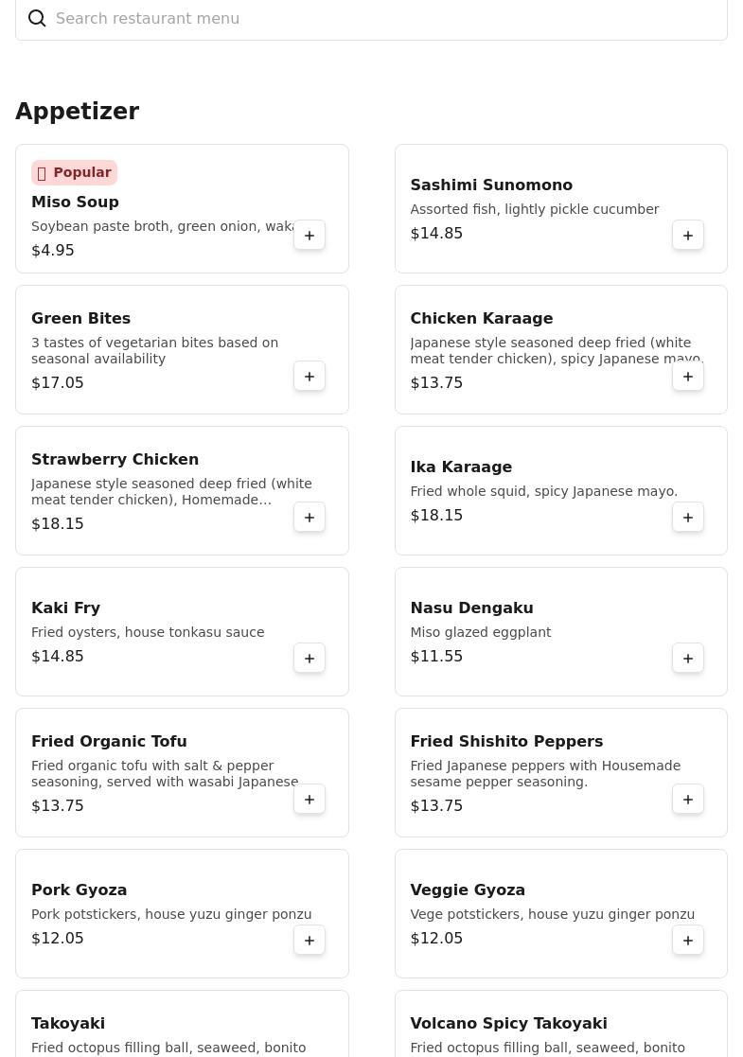Add Miso Soup to cart
743x1057 pixels.
coord(310,236)
